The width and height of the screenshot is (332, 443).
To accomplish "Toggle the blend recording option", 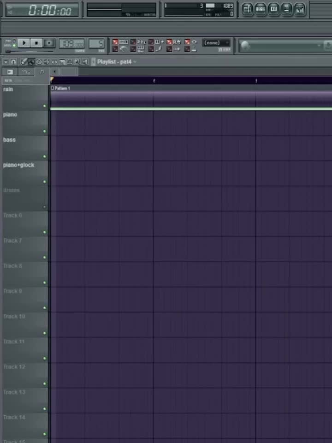I will [151, 42].
